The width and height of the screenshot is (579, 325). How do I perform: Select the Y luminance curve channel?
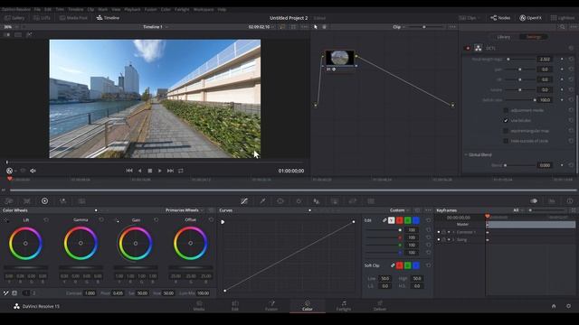tap(392, 220)
